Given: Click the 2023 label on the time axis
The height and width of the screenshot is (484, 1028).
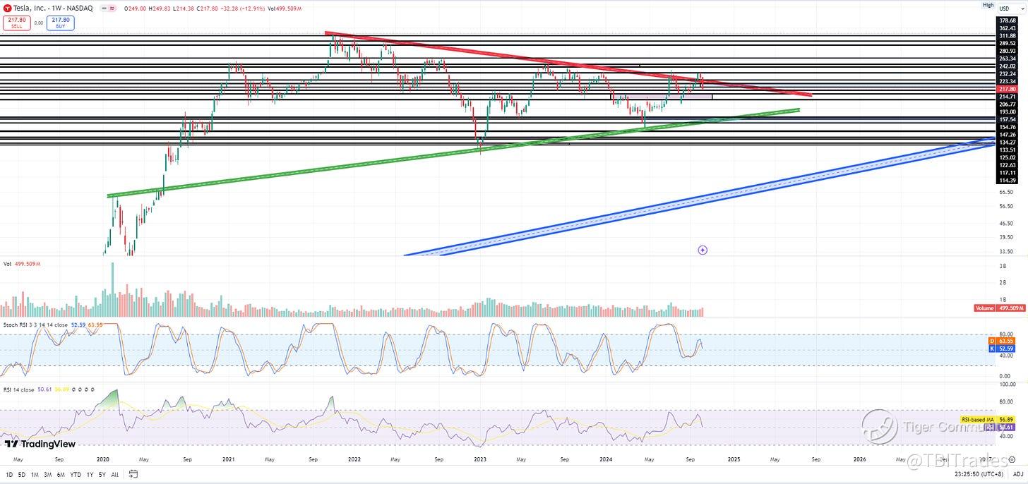Looking at the screenshot, I should (x=480, y=459).
